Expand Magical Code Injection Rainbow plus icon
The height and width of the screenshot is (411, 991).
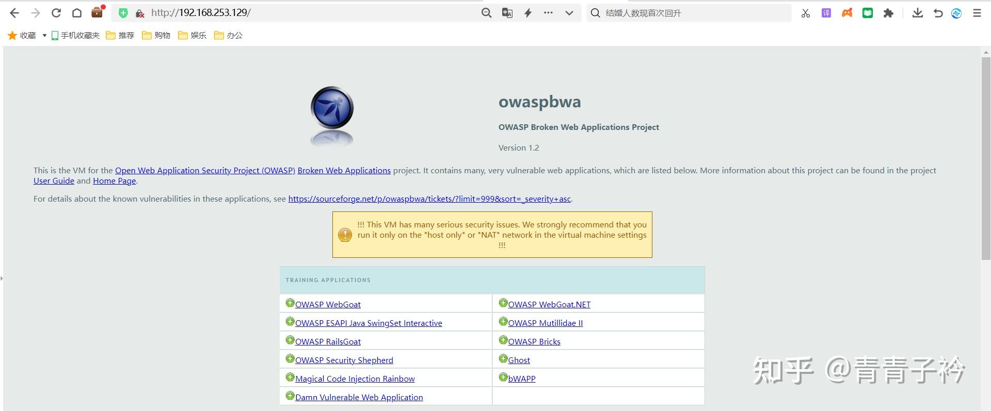[x=290, y=377]
